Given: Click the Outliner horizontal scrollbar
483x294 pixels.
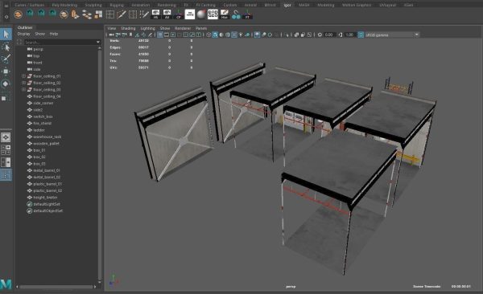Looking at the screenshot, I should (x=56, y=287).
